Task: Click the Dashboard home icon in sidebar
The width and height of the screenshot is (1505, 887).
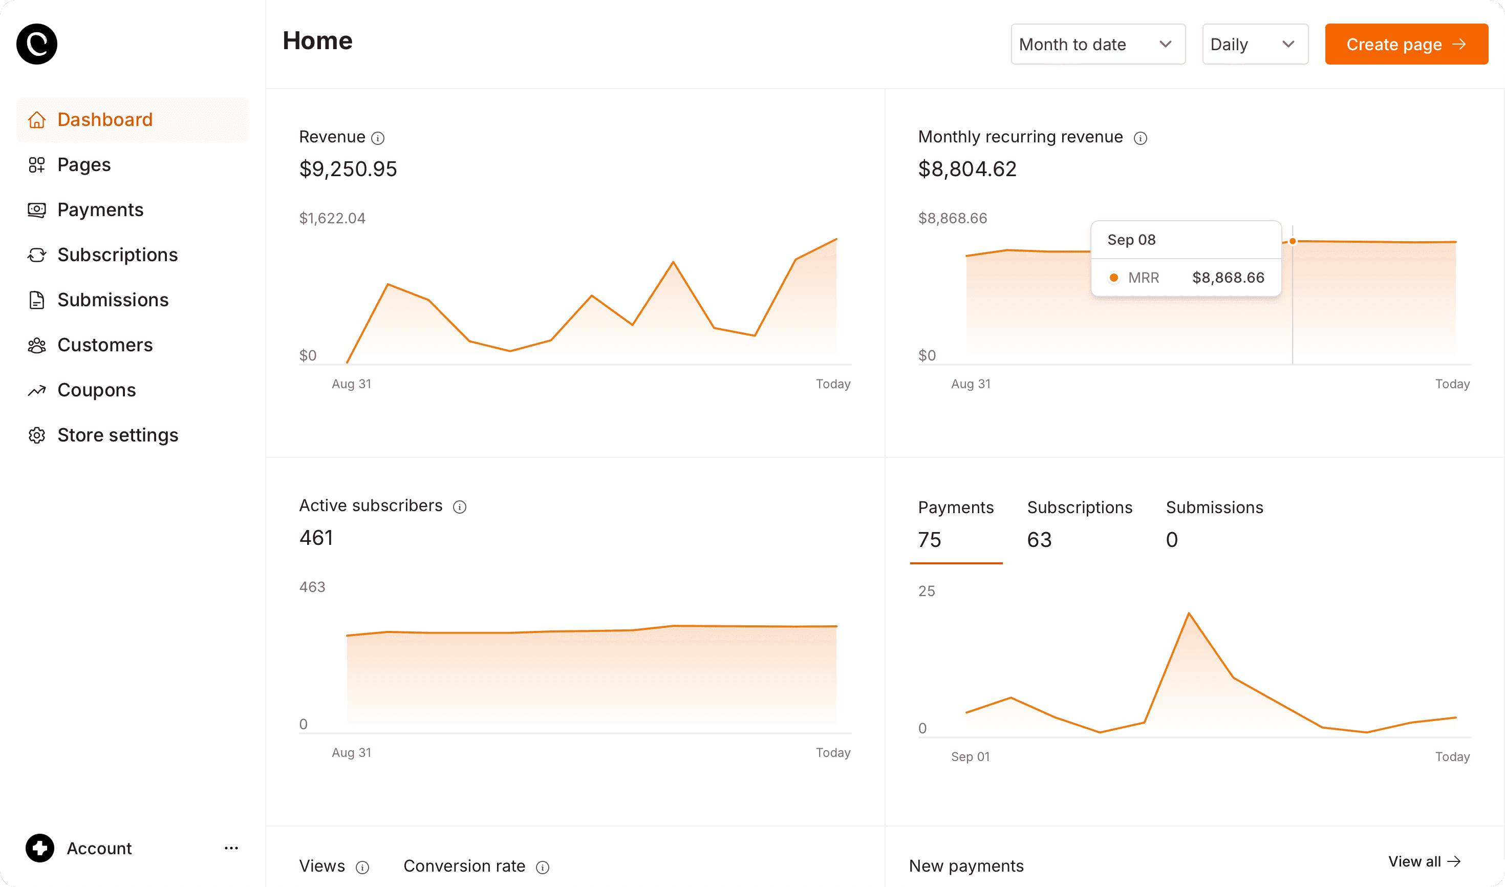Action: [x=36, y=119]
